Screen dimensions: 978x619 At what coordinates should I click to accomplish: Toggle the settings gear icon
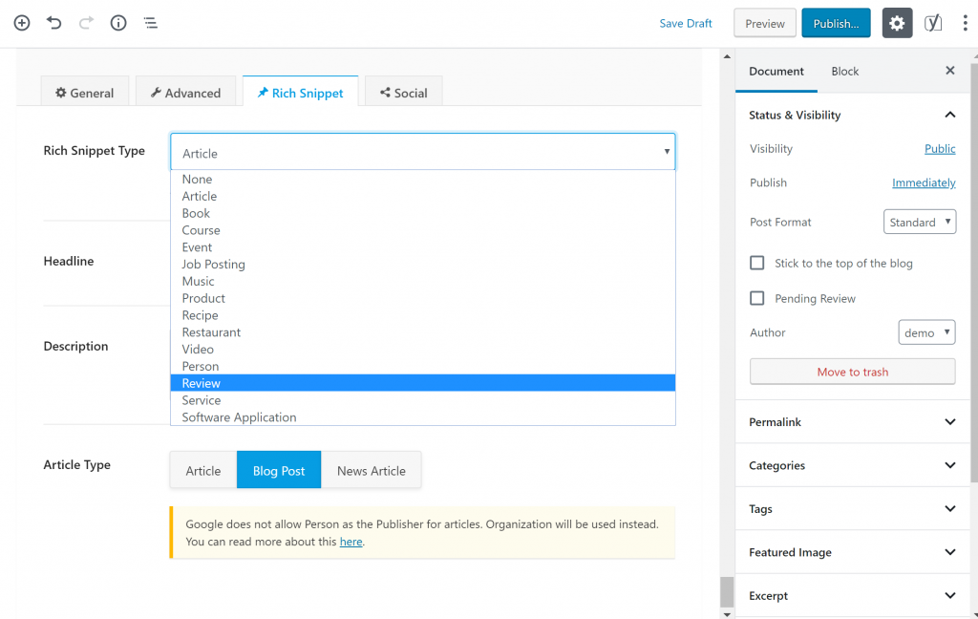[x=897, y=24]
